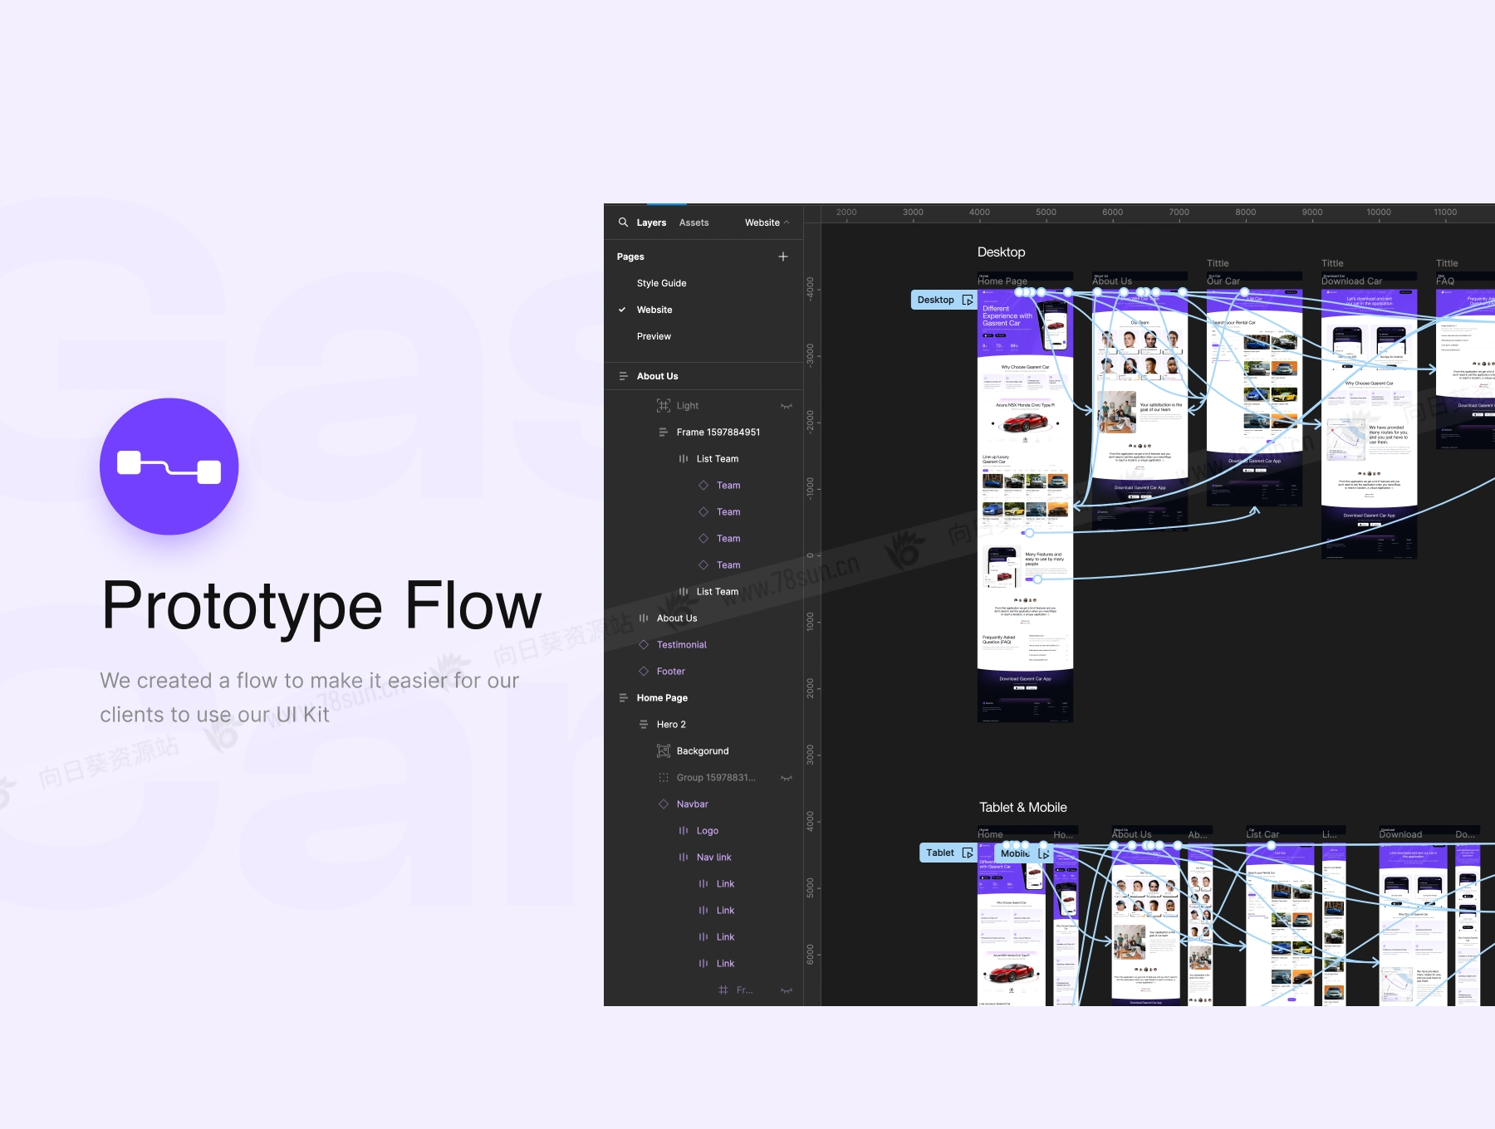
Task: Toggle visibility of the Light layer
Action: click(787, 406)
